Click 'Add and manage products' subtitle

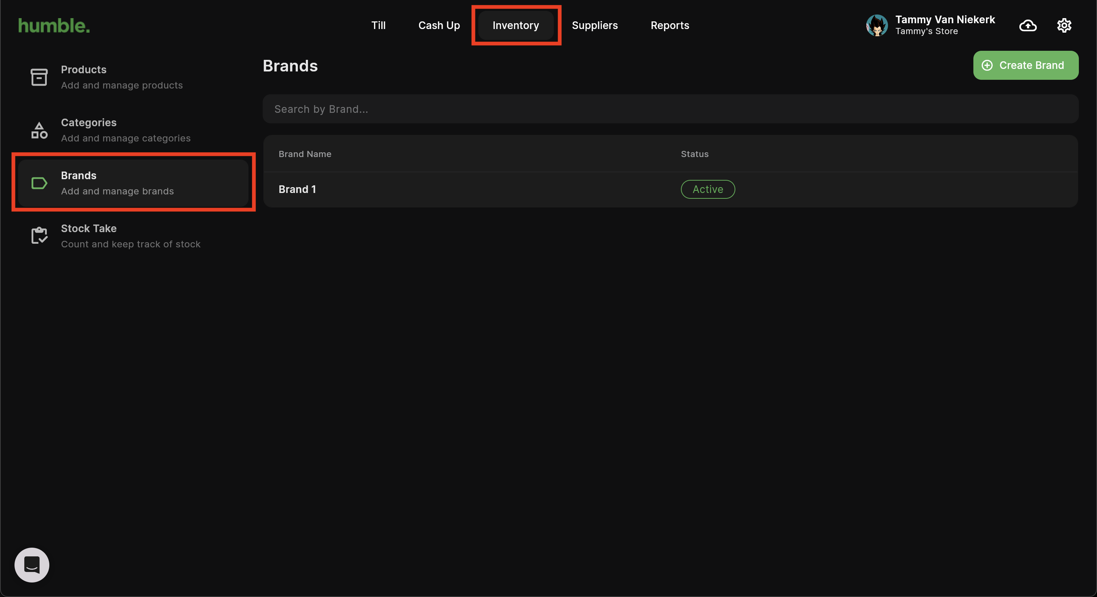[x=122, y=85]
